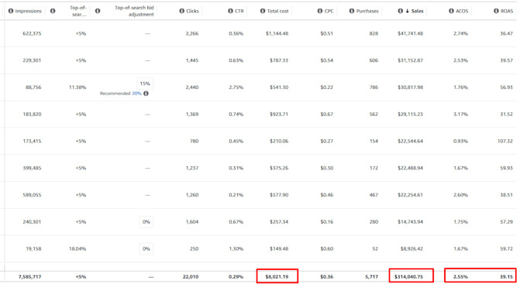Select the 0.93% ACOS cell

tap(460, 141)
